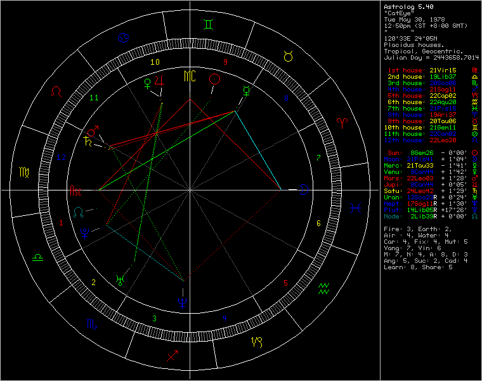Click the Moon 21Pis41 row

[431, 159]
